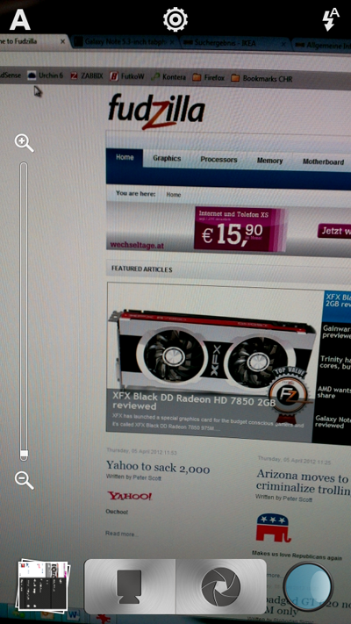Click the middle of the zoom slider track
Image resolution: width=351 pixels, height=624 pixels.
point(24,312)
